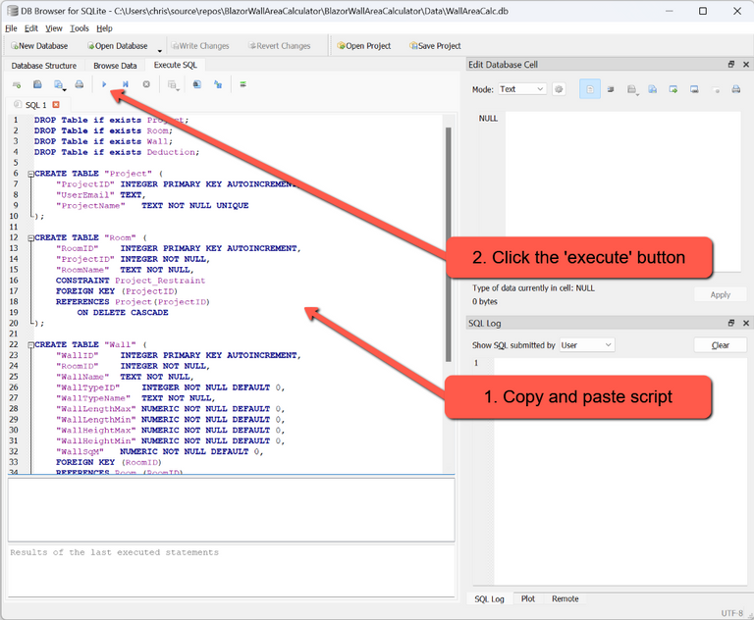Screen dimensions: 754x620
Task: Collapse CREATE TABLE Wall fold marker
Action: 30,345
